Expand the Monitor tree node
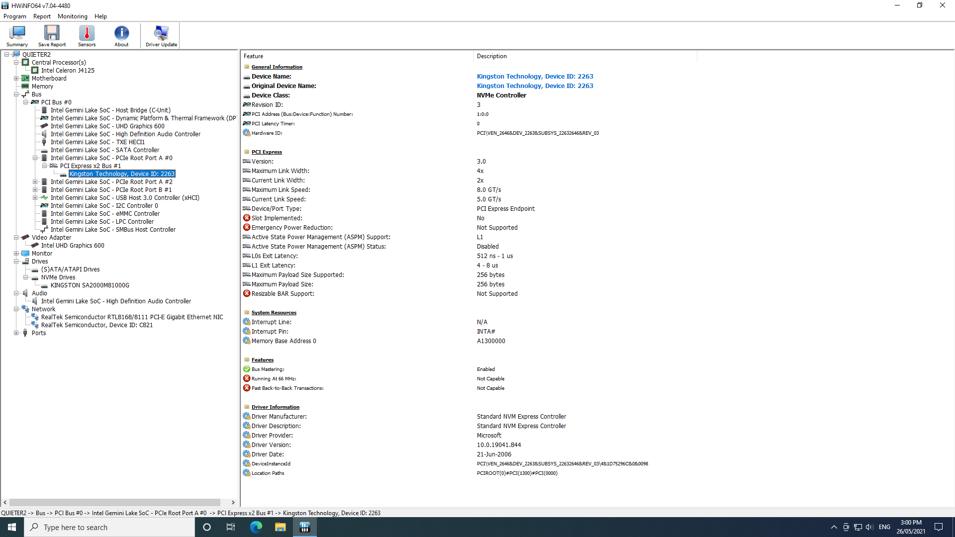The image size is (955, 537). [x=16, y=254]
